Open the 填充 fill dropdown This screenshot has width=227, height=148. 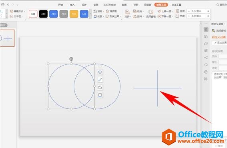(99, 11)
